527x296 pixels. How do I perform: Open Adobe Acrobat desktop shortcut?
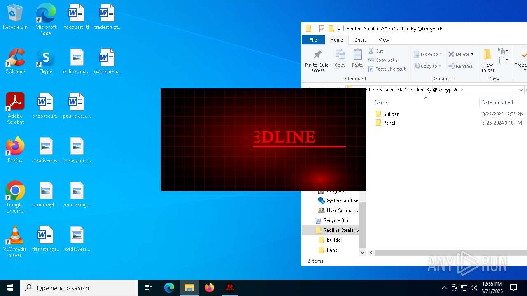pyautogui.click(x=15, y=109)
